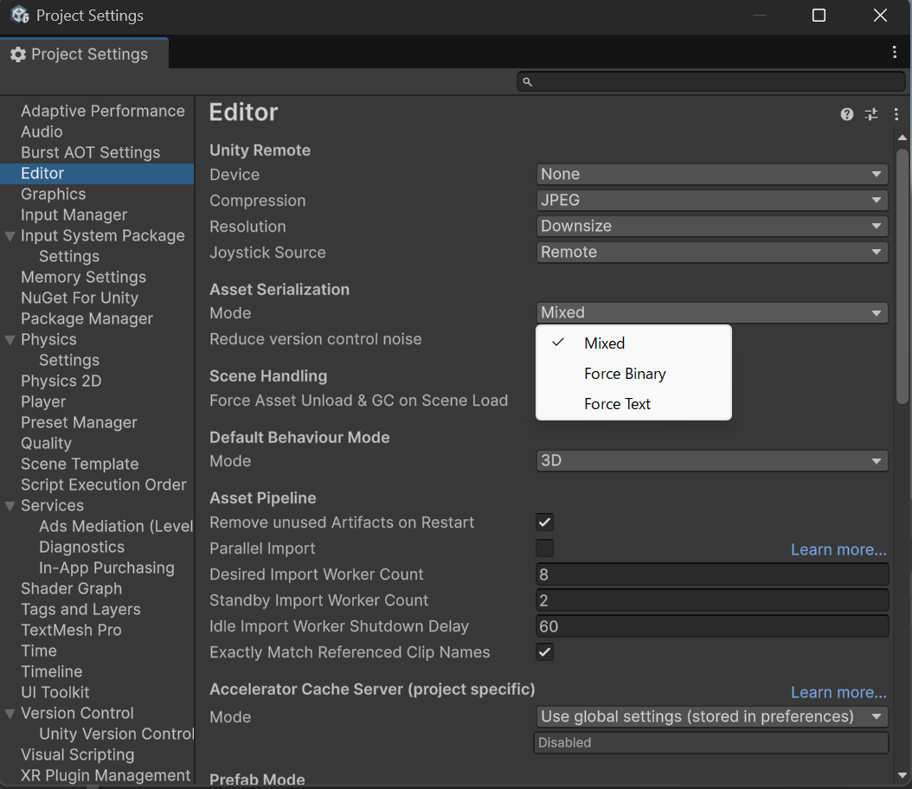Choose Force Text in the popup
Viewport: 912px width, 789px height.
pos(633,403)
